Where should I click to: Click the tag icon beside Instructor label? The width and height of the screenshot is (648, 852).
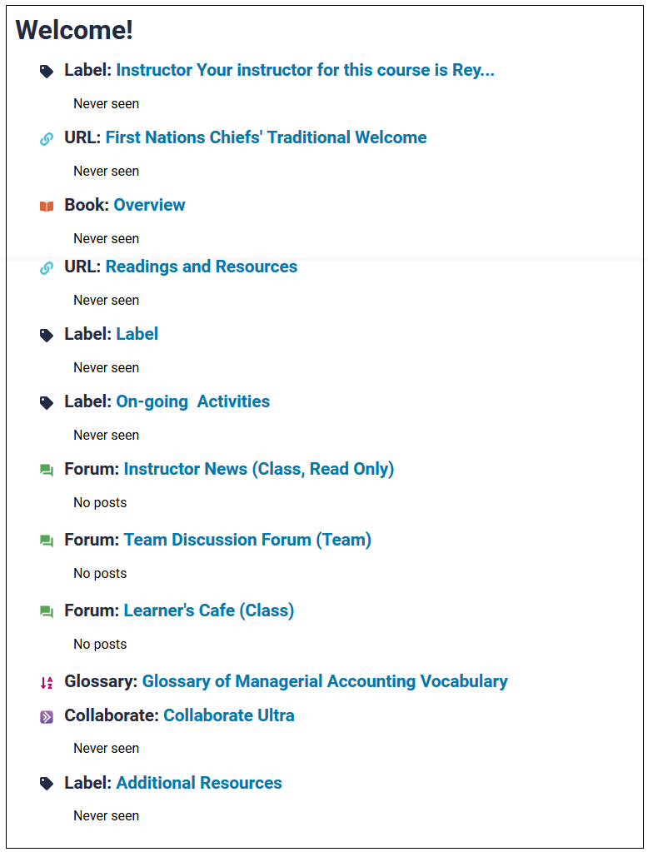(x=47, y=71)
